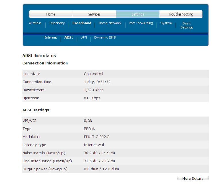Click the Type value PPPoA
This screenshot has height=189, width=220.
(89, 129)
